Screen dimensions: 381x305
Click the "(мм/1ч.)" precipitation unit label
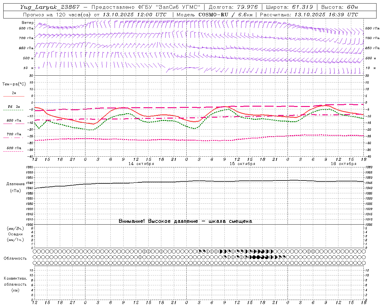[x=15, y=240]
